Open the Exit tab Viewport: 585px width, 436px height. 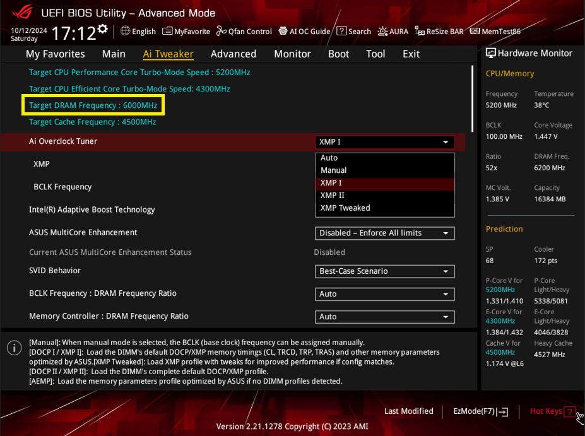pos(411,54)
